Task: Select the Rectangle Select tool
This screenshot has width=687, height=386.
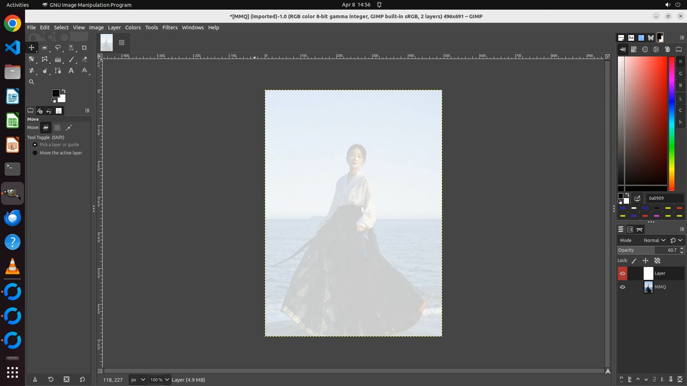Action: (45, 48)
